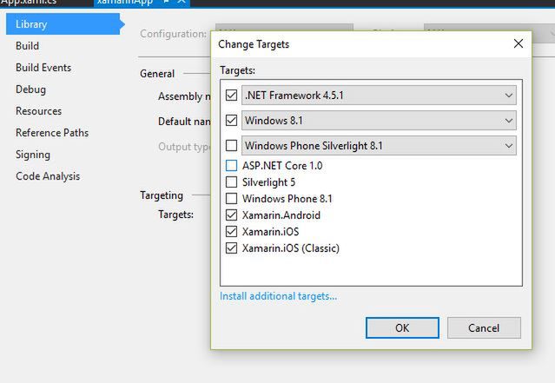
Task: Uncheck the Xamarin.iOS target checkbox
Action: [x=232, y=232]
